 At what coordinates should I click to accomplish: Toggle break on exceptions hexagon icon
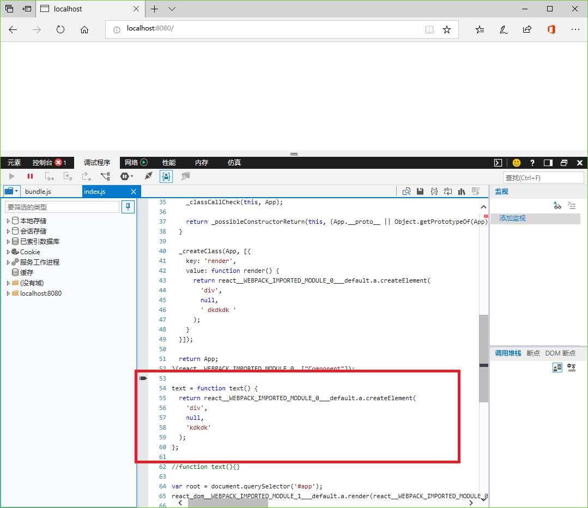click(125, 176)
